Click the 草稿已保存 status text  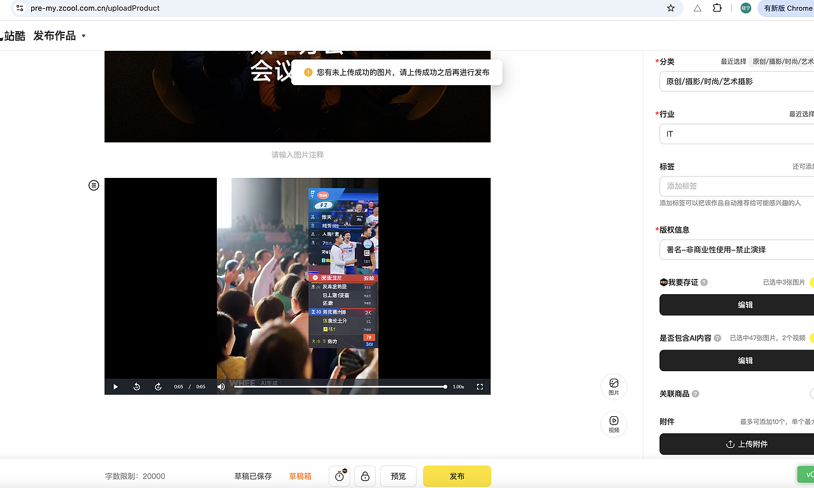(253, 476)
